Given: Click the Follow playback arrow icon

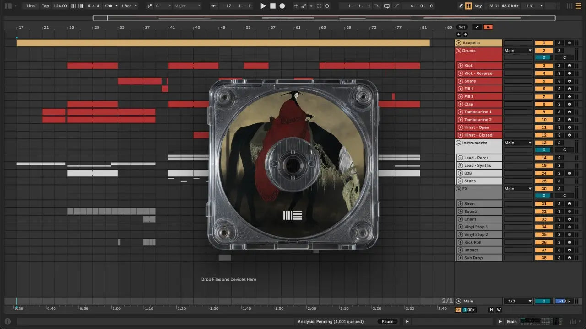Looking at the screenshot, I should [x=214, y=6].
